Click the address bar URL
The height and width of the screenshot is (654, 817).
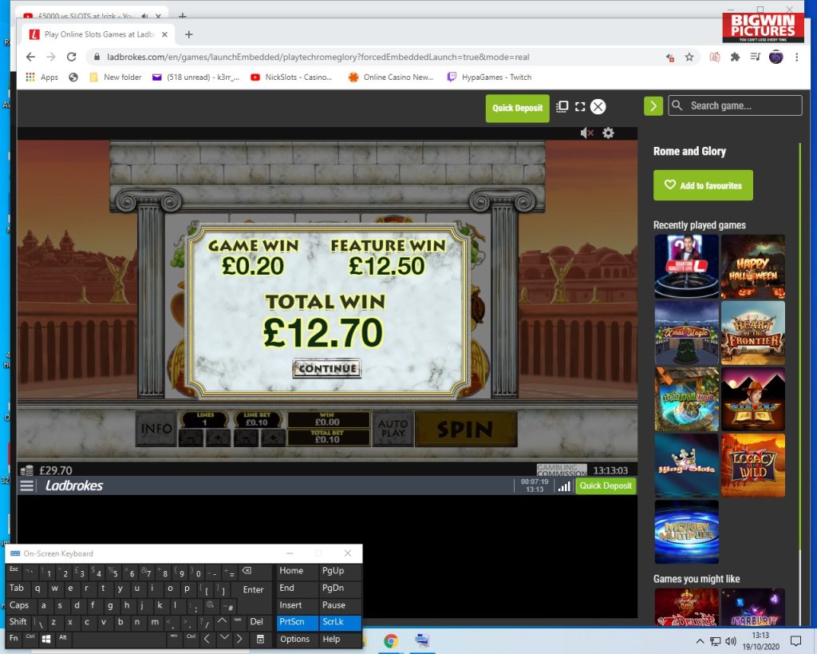point(318,57)
